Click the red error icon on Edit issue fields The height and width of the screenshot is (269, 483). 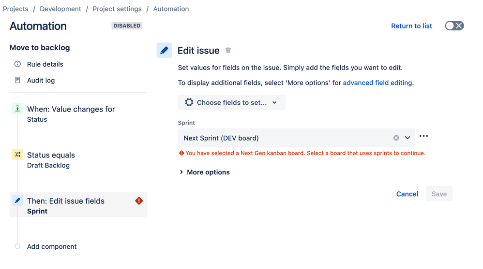tap(139, 201)
